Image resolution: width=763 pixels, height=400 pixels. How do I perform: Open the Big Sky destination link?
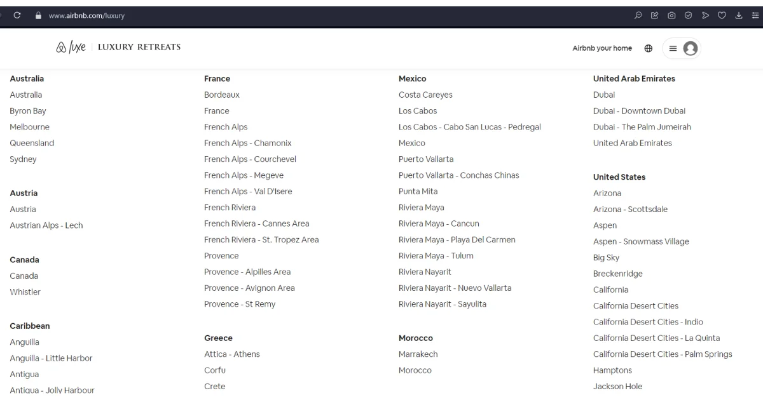click(607, 258)
